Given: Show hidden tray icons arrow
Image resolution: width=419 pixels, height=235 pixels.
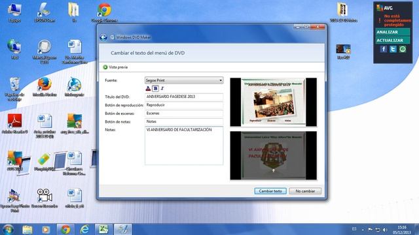Looking at the screenshot, I should coord(363,230).
